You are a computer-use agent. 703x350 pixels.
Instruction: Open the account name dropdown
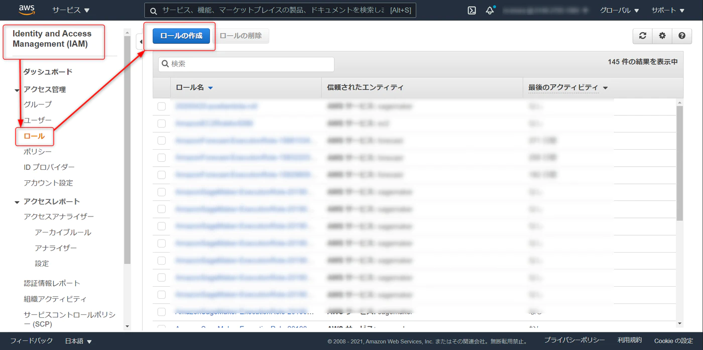(x=546, y=10)
